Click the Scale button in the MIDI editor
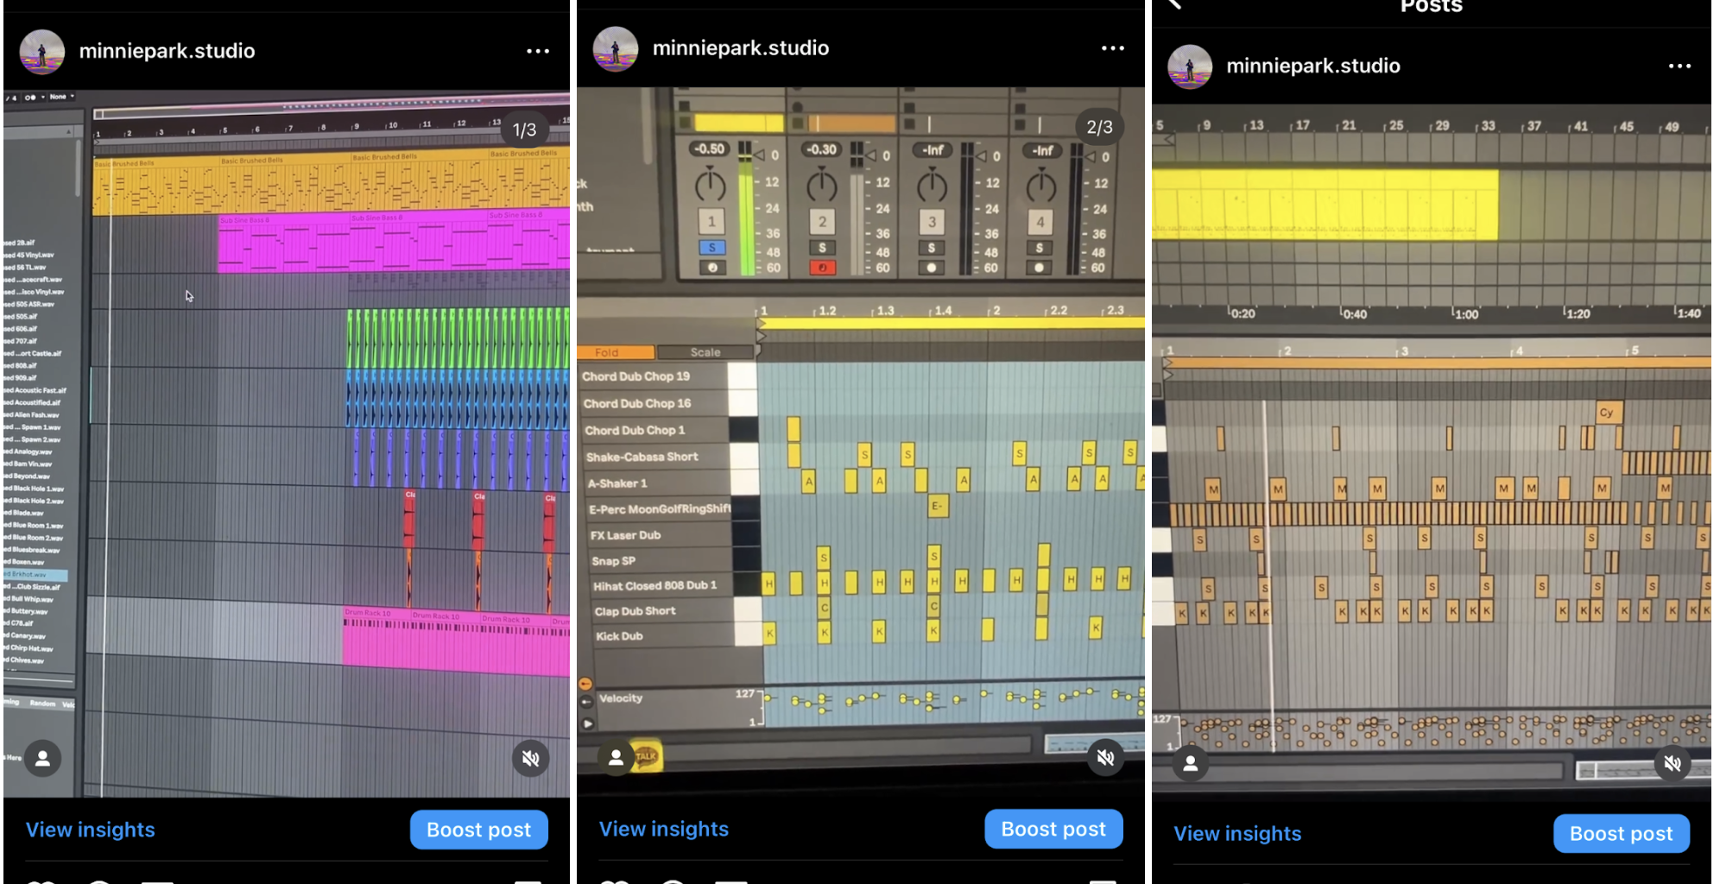Screen dimensions: 1720x884 [705, 352]
